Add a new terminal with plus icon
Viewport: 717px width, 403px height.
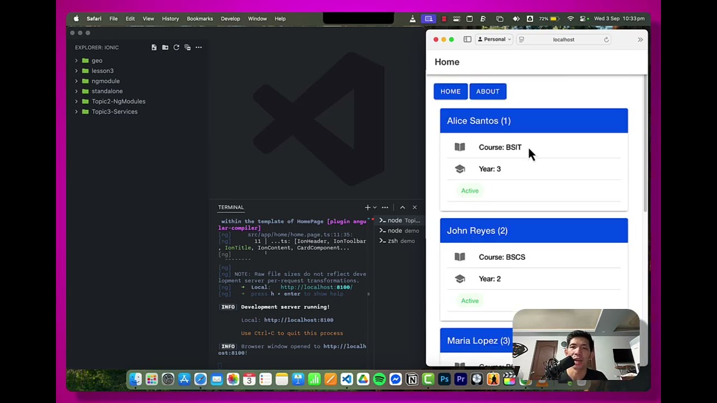(367, 207)
